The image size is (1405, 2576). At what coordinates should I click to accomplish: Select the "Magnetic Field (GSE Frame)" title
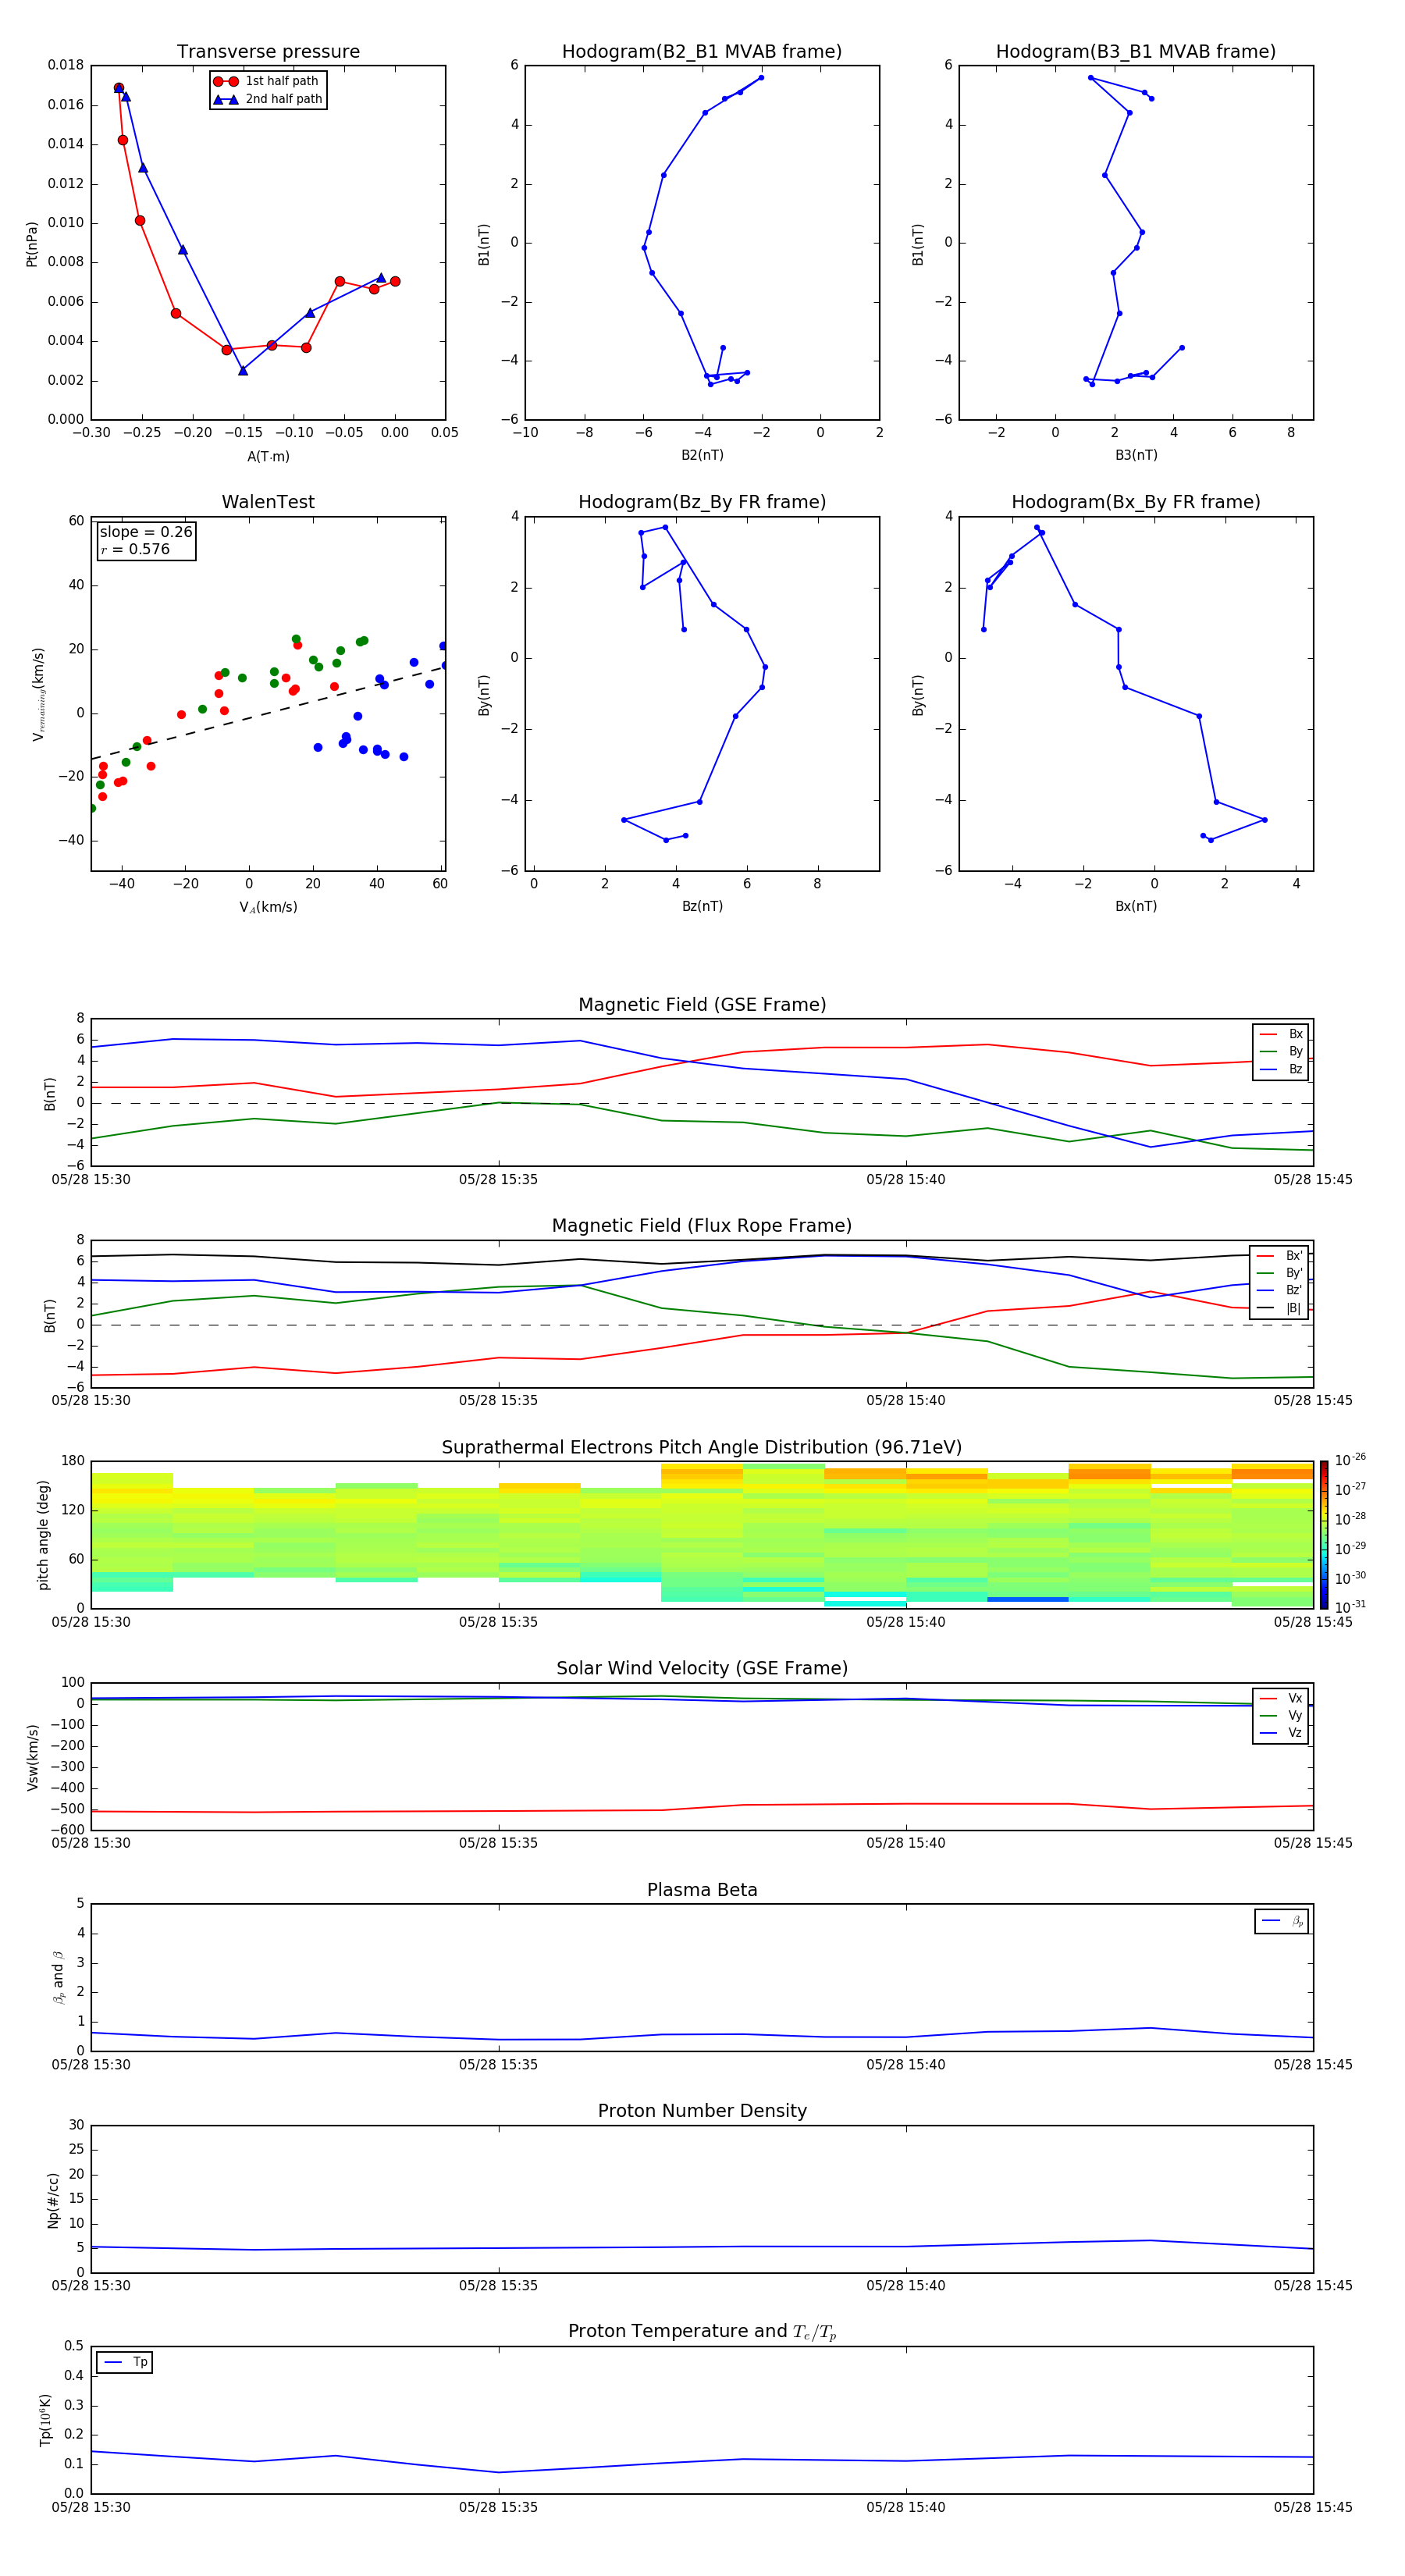click(x=702, y=1005)
